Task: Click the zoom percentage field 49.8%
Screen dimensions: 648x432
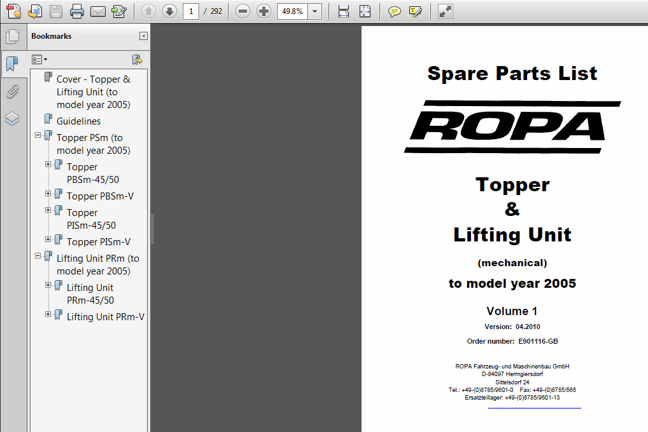Action: (x=293, y=11)
